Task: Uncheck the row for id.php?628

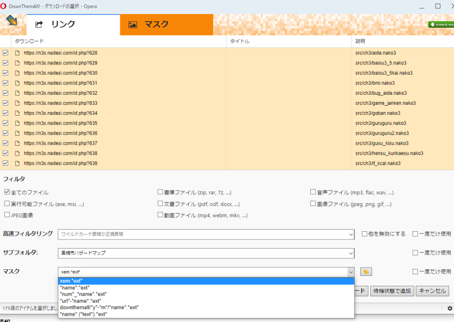Action: [x=5, y=53]
